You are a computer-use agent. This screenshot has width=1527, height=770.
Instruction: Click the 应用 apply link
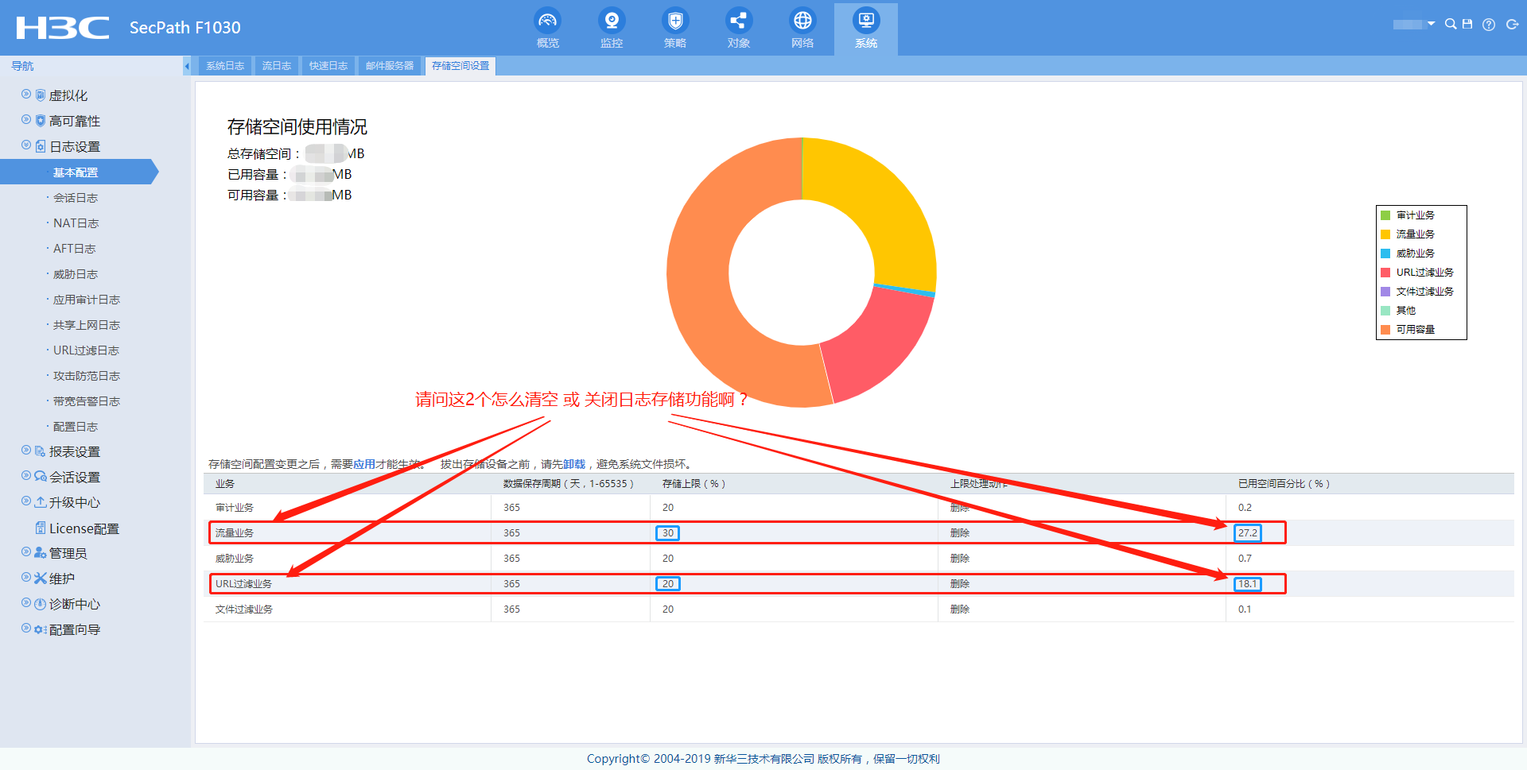(x=364, y=464)
